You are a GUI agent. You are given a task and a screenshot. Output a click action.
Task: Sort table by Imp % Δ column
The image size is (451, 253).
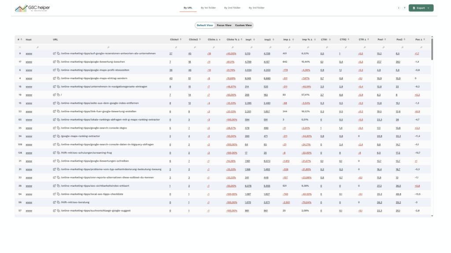[309, 40]
